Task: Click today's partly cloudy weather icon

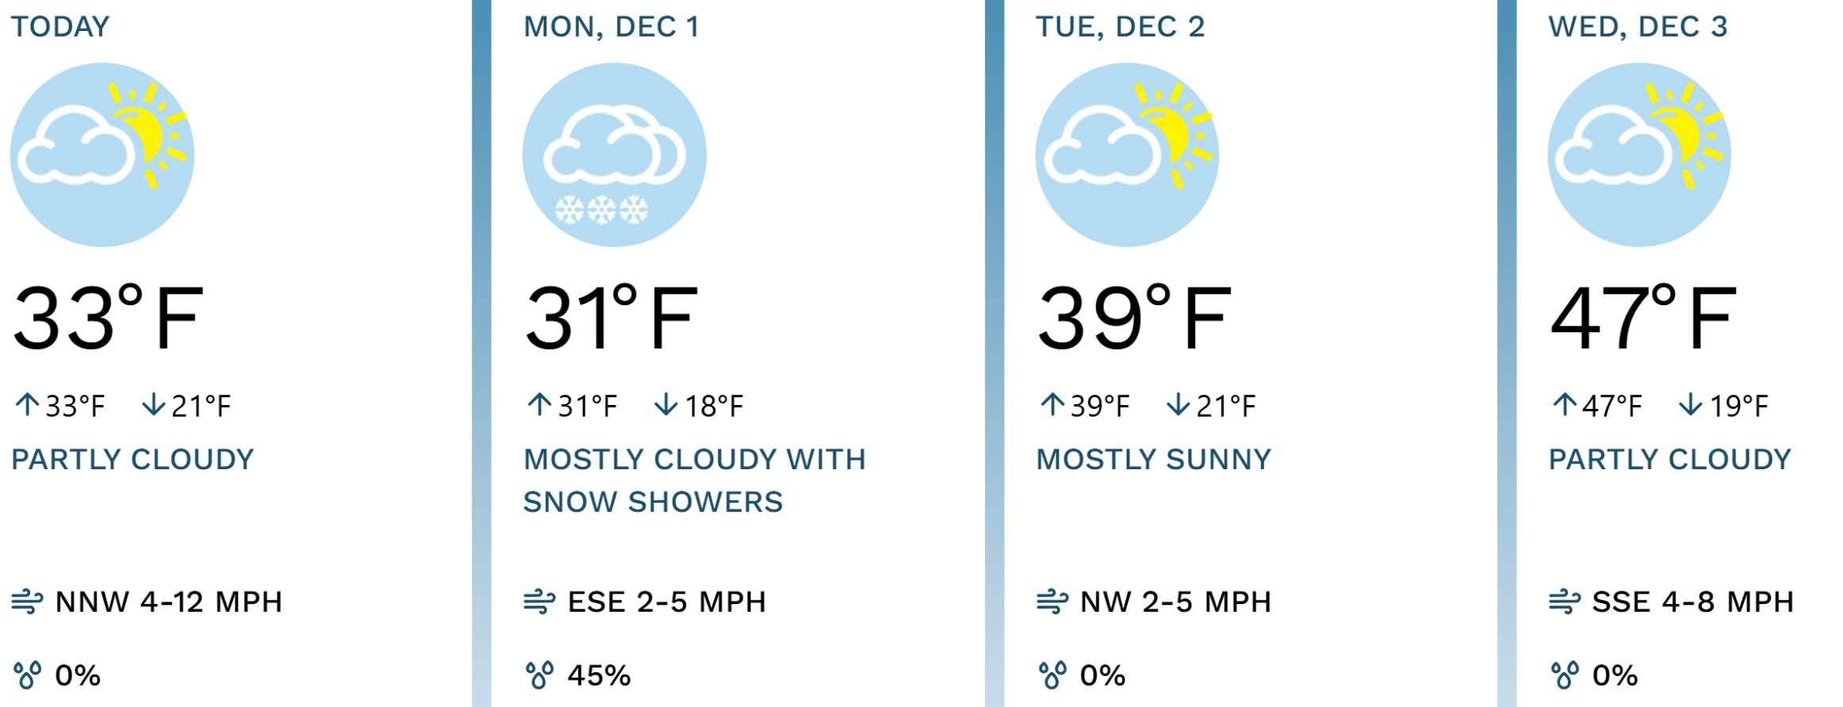Action: (x=102, y=155)
